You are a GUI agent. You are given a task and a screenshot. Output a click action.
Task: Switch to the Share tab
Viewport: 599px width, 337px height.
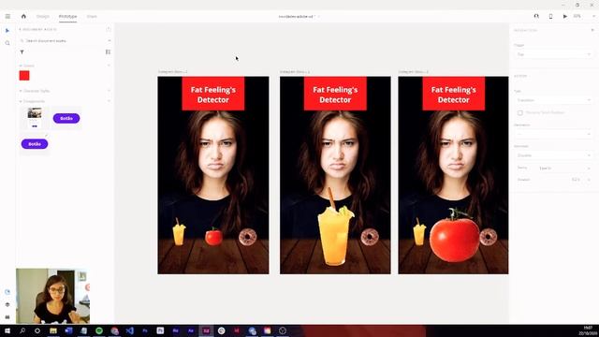(x=92, y=17)
